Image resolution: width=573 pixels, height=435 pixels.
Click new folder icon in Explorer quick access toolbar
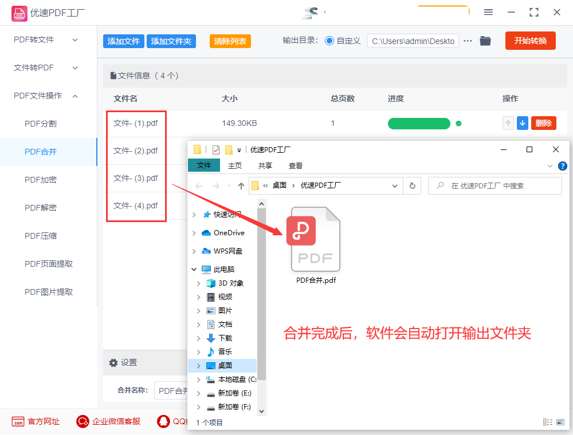pos(229,149)
